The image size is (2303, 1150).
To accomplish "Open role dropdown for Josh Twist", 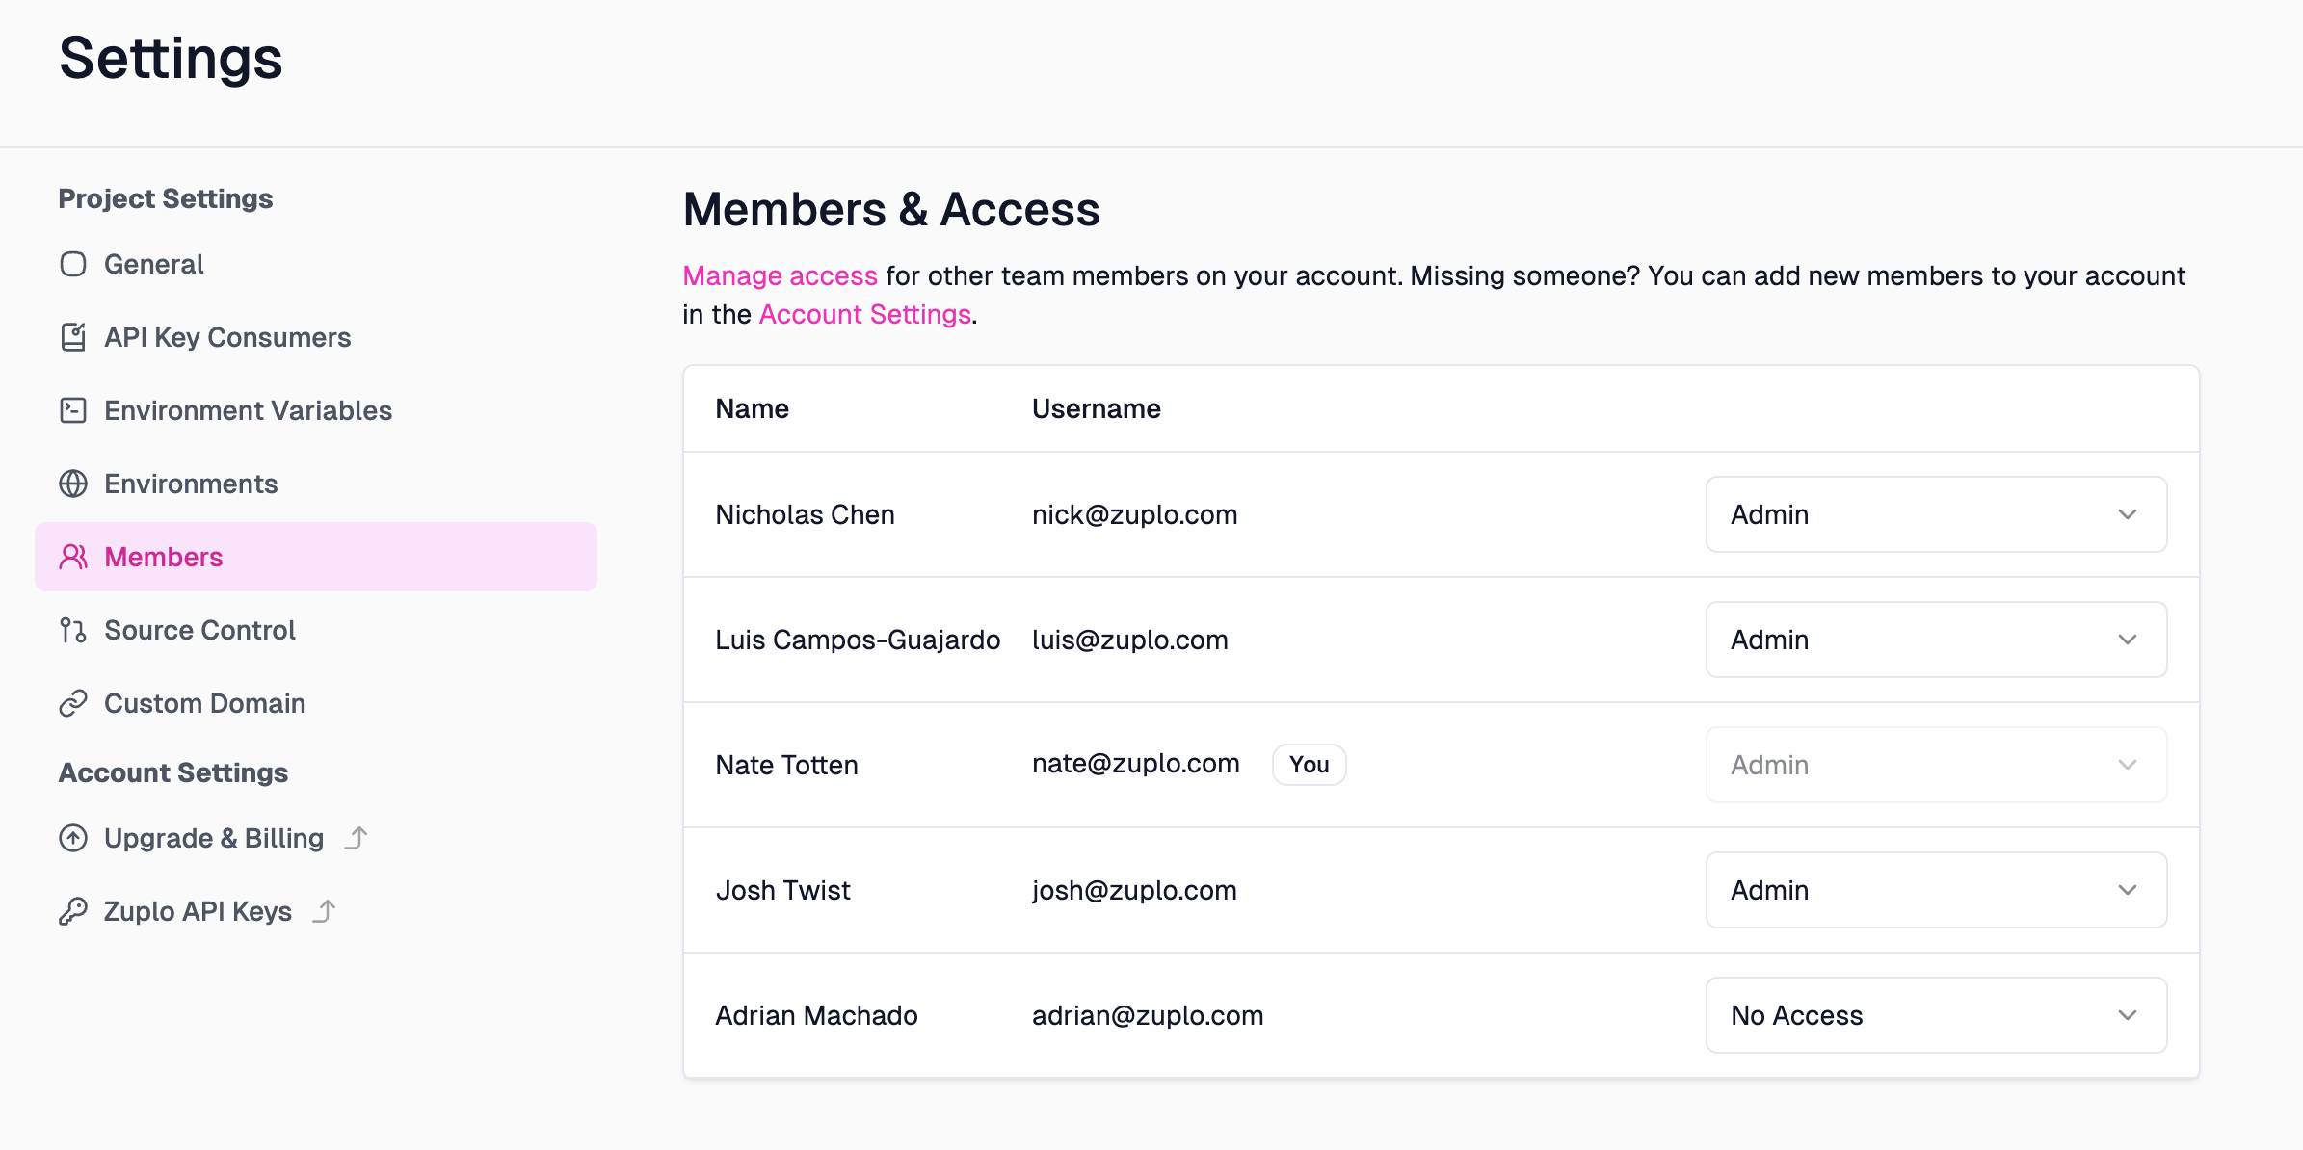I will point(1936,890).
